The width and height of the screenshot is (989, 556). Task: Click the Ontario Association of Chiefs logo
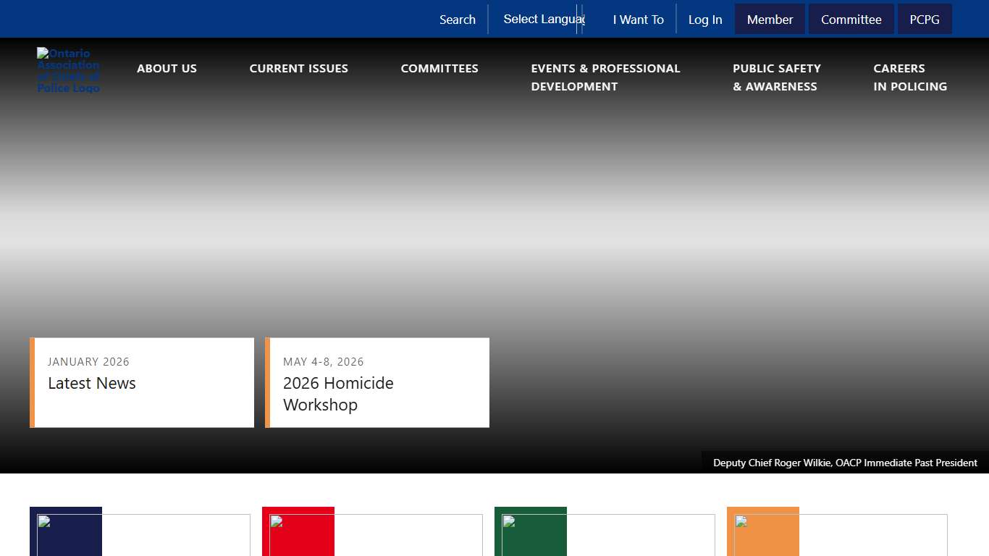(x=68, y=70)
